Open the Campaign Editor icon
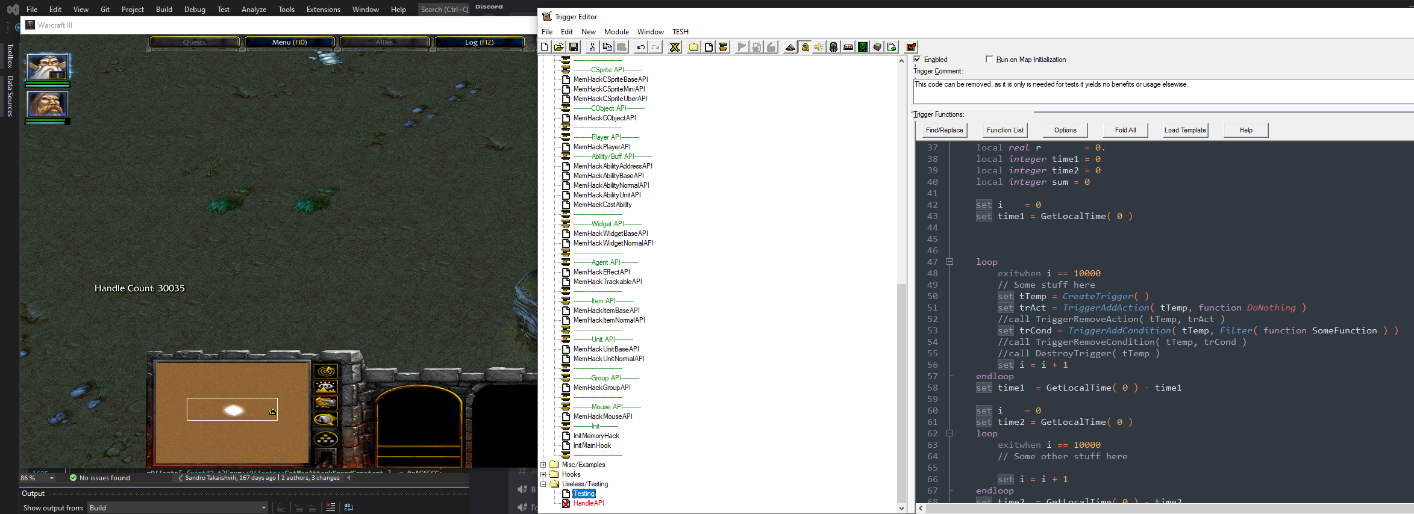 [848, 47]
